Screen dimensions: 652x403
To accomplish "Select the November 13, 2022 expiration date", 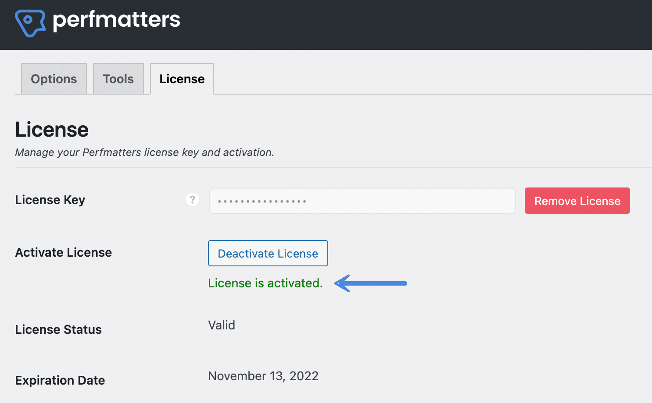I will pos(263,375).
